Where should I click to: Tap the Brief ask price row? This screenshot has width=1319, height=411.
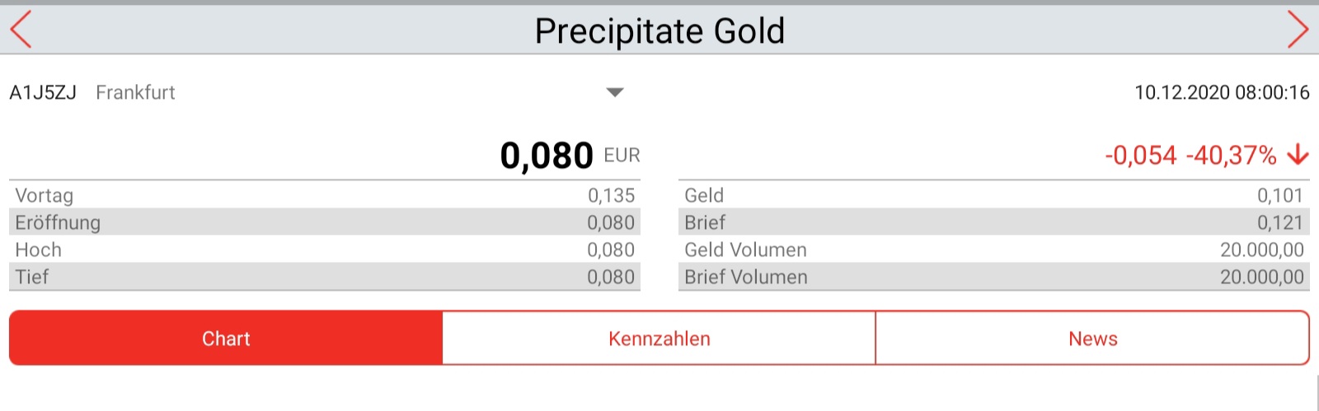(x=993, y=222)
